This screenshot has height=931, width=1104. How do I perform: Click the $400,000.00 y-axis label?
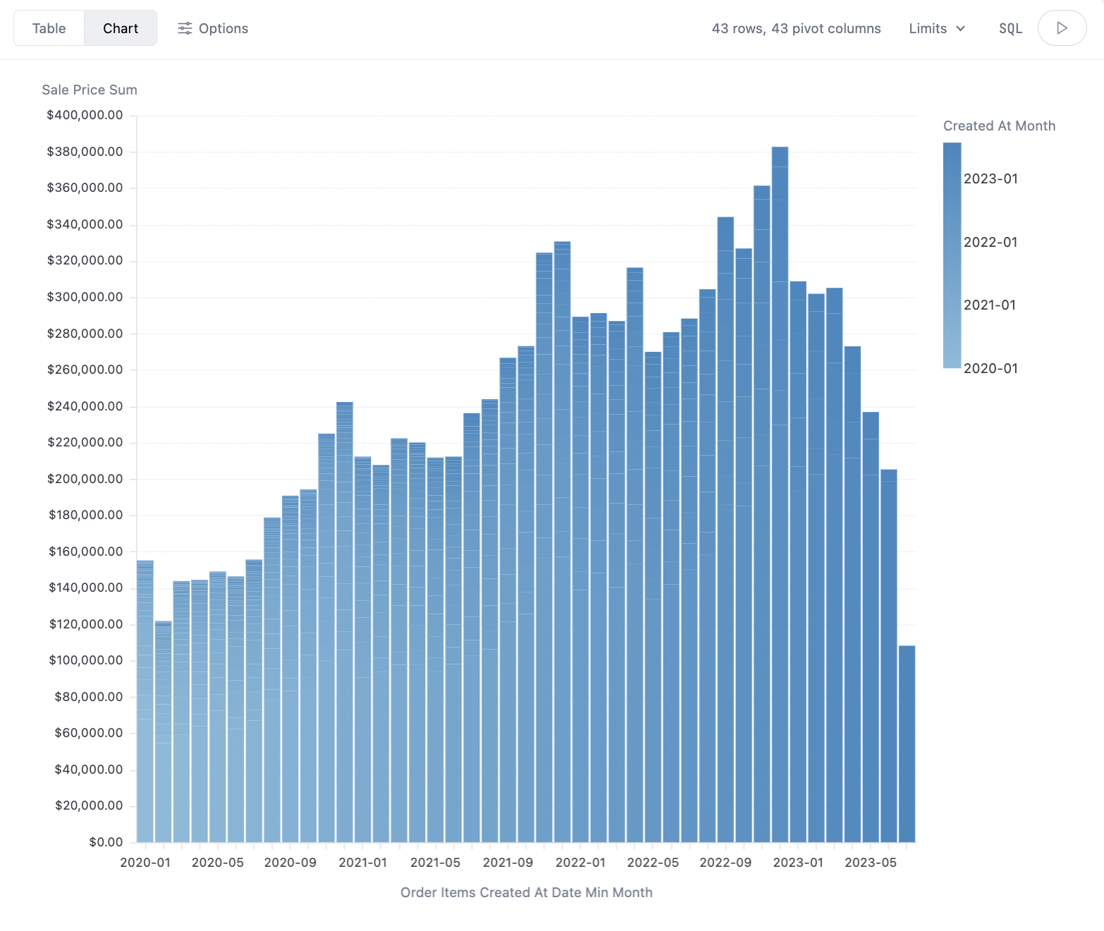point(85,115)
